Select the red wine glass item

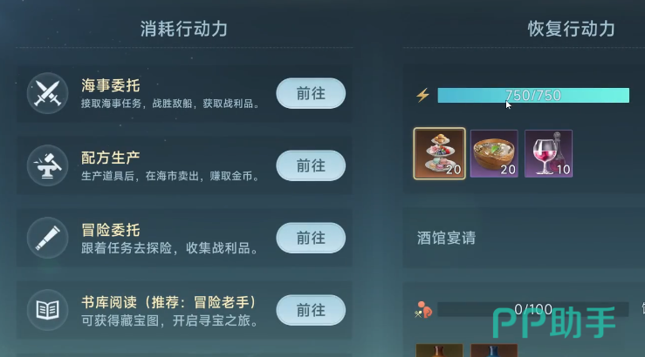[x=548, y=153]
